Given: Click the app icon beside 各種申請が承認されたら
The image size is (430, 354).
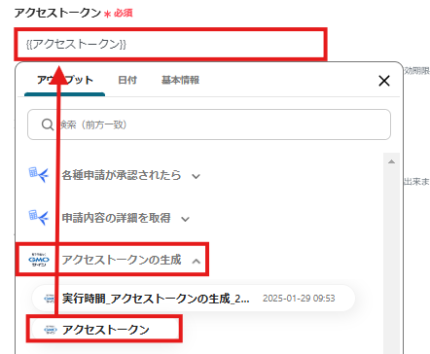Looking at the screenshot, I should click(39, 175).
